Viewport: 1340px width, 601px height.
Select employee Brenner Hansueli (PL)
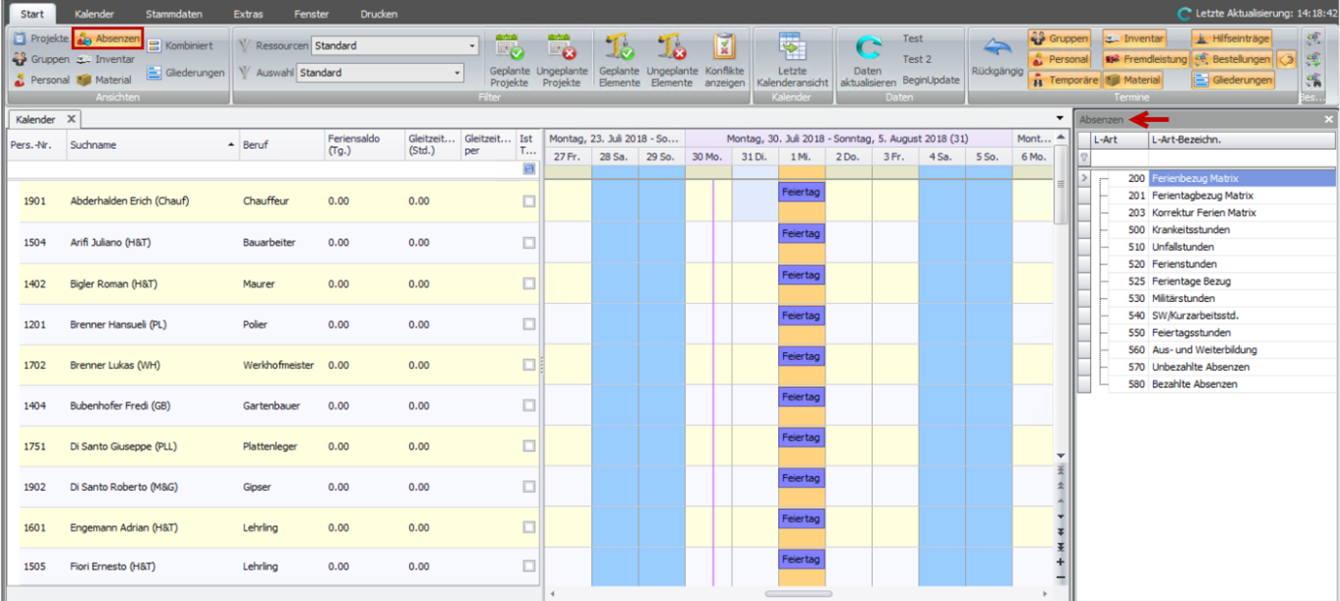(x=118, y=325)
